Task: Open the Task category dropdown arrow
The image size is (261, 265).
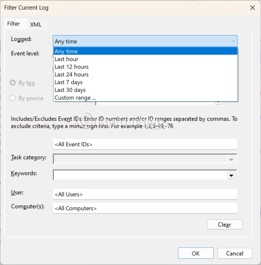Action: (231, 159)
